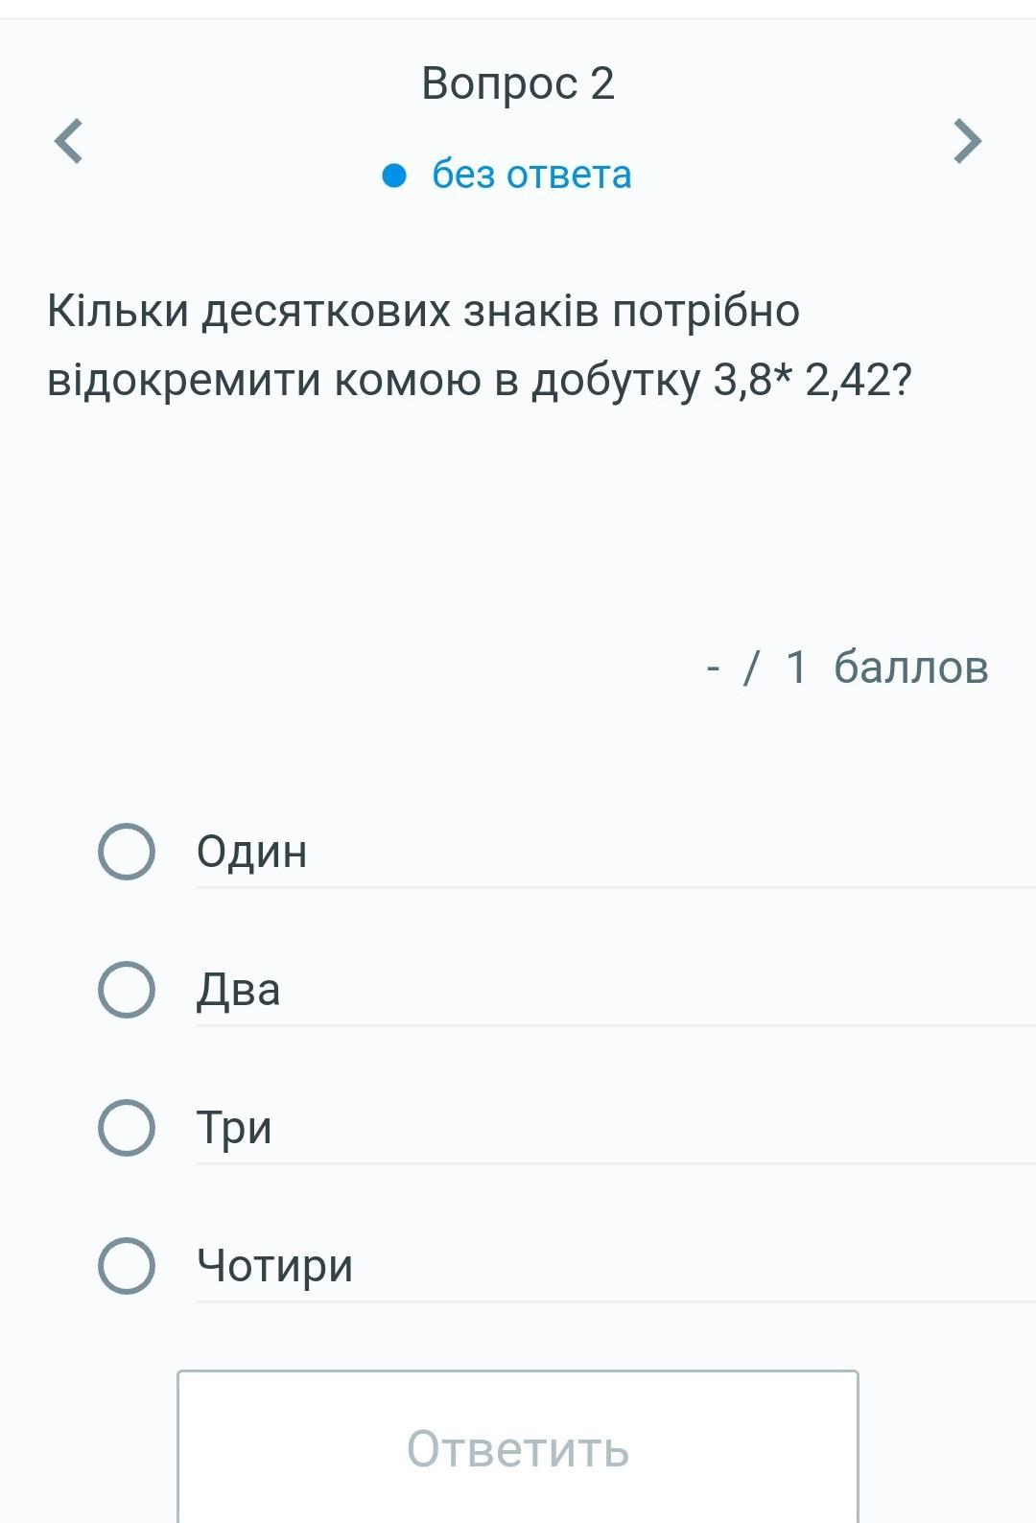1036x1523 pixels.
Task: Select the 'Чотири' radio button
Action: pyautogui.click(x=127, y=1265)
